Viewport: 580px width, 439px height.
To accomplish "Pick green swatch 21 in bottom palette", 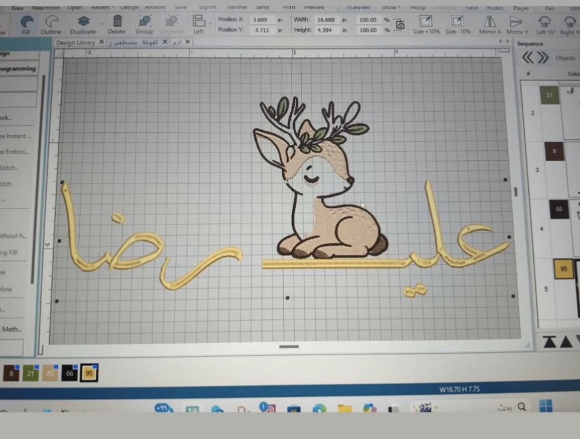I will 31,373.
